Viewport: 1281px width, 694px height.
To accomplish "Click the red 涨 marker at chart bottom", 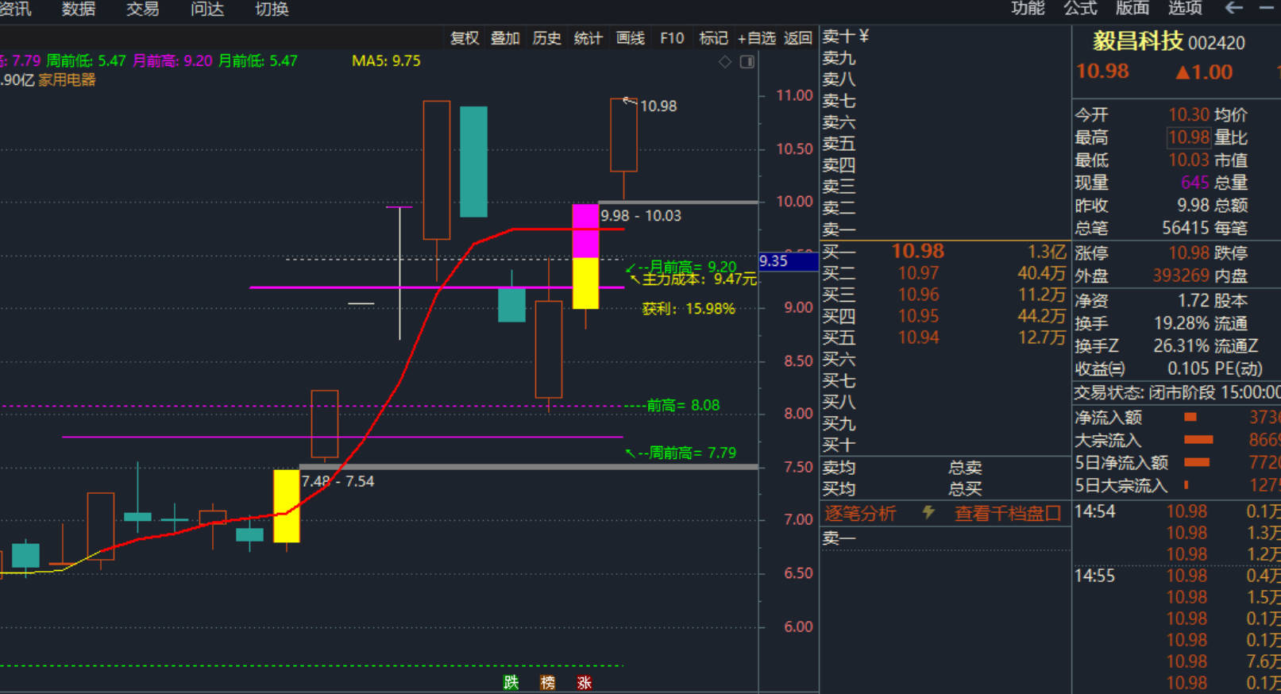I will coord(585,682).
